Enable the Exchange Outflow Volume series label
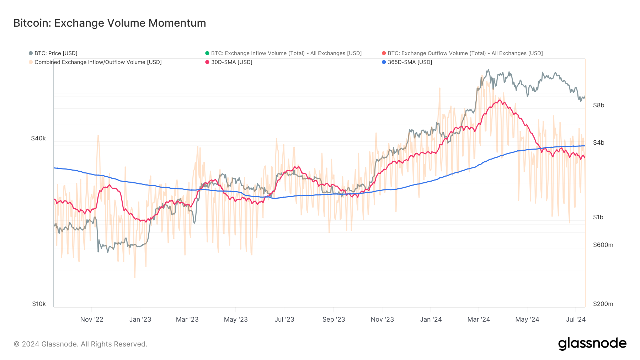 coord(465,53)
